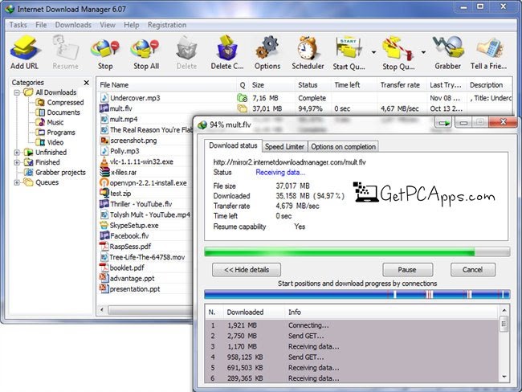522x392 pixels.
Task: Sort by the Status column header
Action: (313, 85)
